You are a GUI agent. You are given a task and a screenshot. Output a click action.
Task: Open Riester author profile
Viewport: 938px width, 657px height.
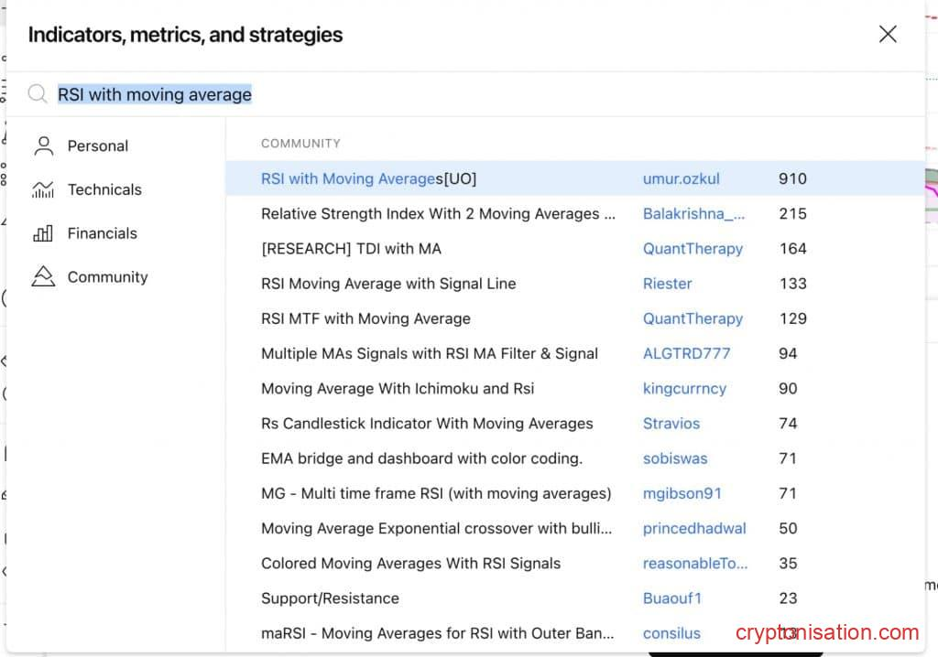(x=667, y=284)
